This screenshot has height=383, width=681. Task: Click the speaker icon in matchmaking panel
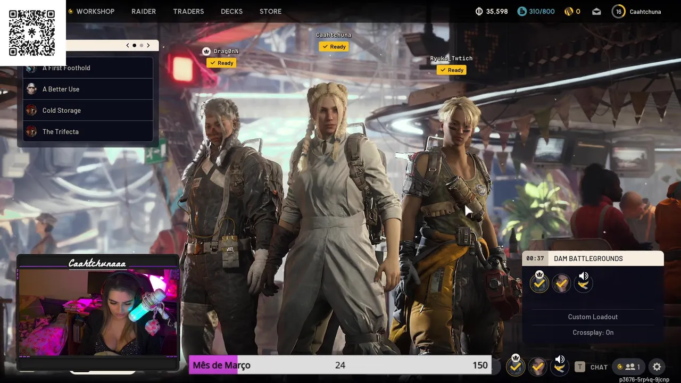tap(584, 276)
